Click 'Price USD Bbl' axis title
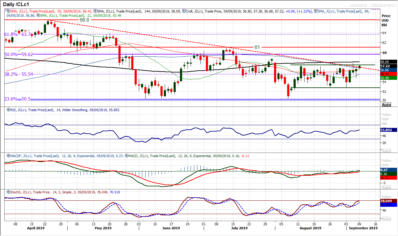 [386, 20]
